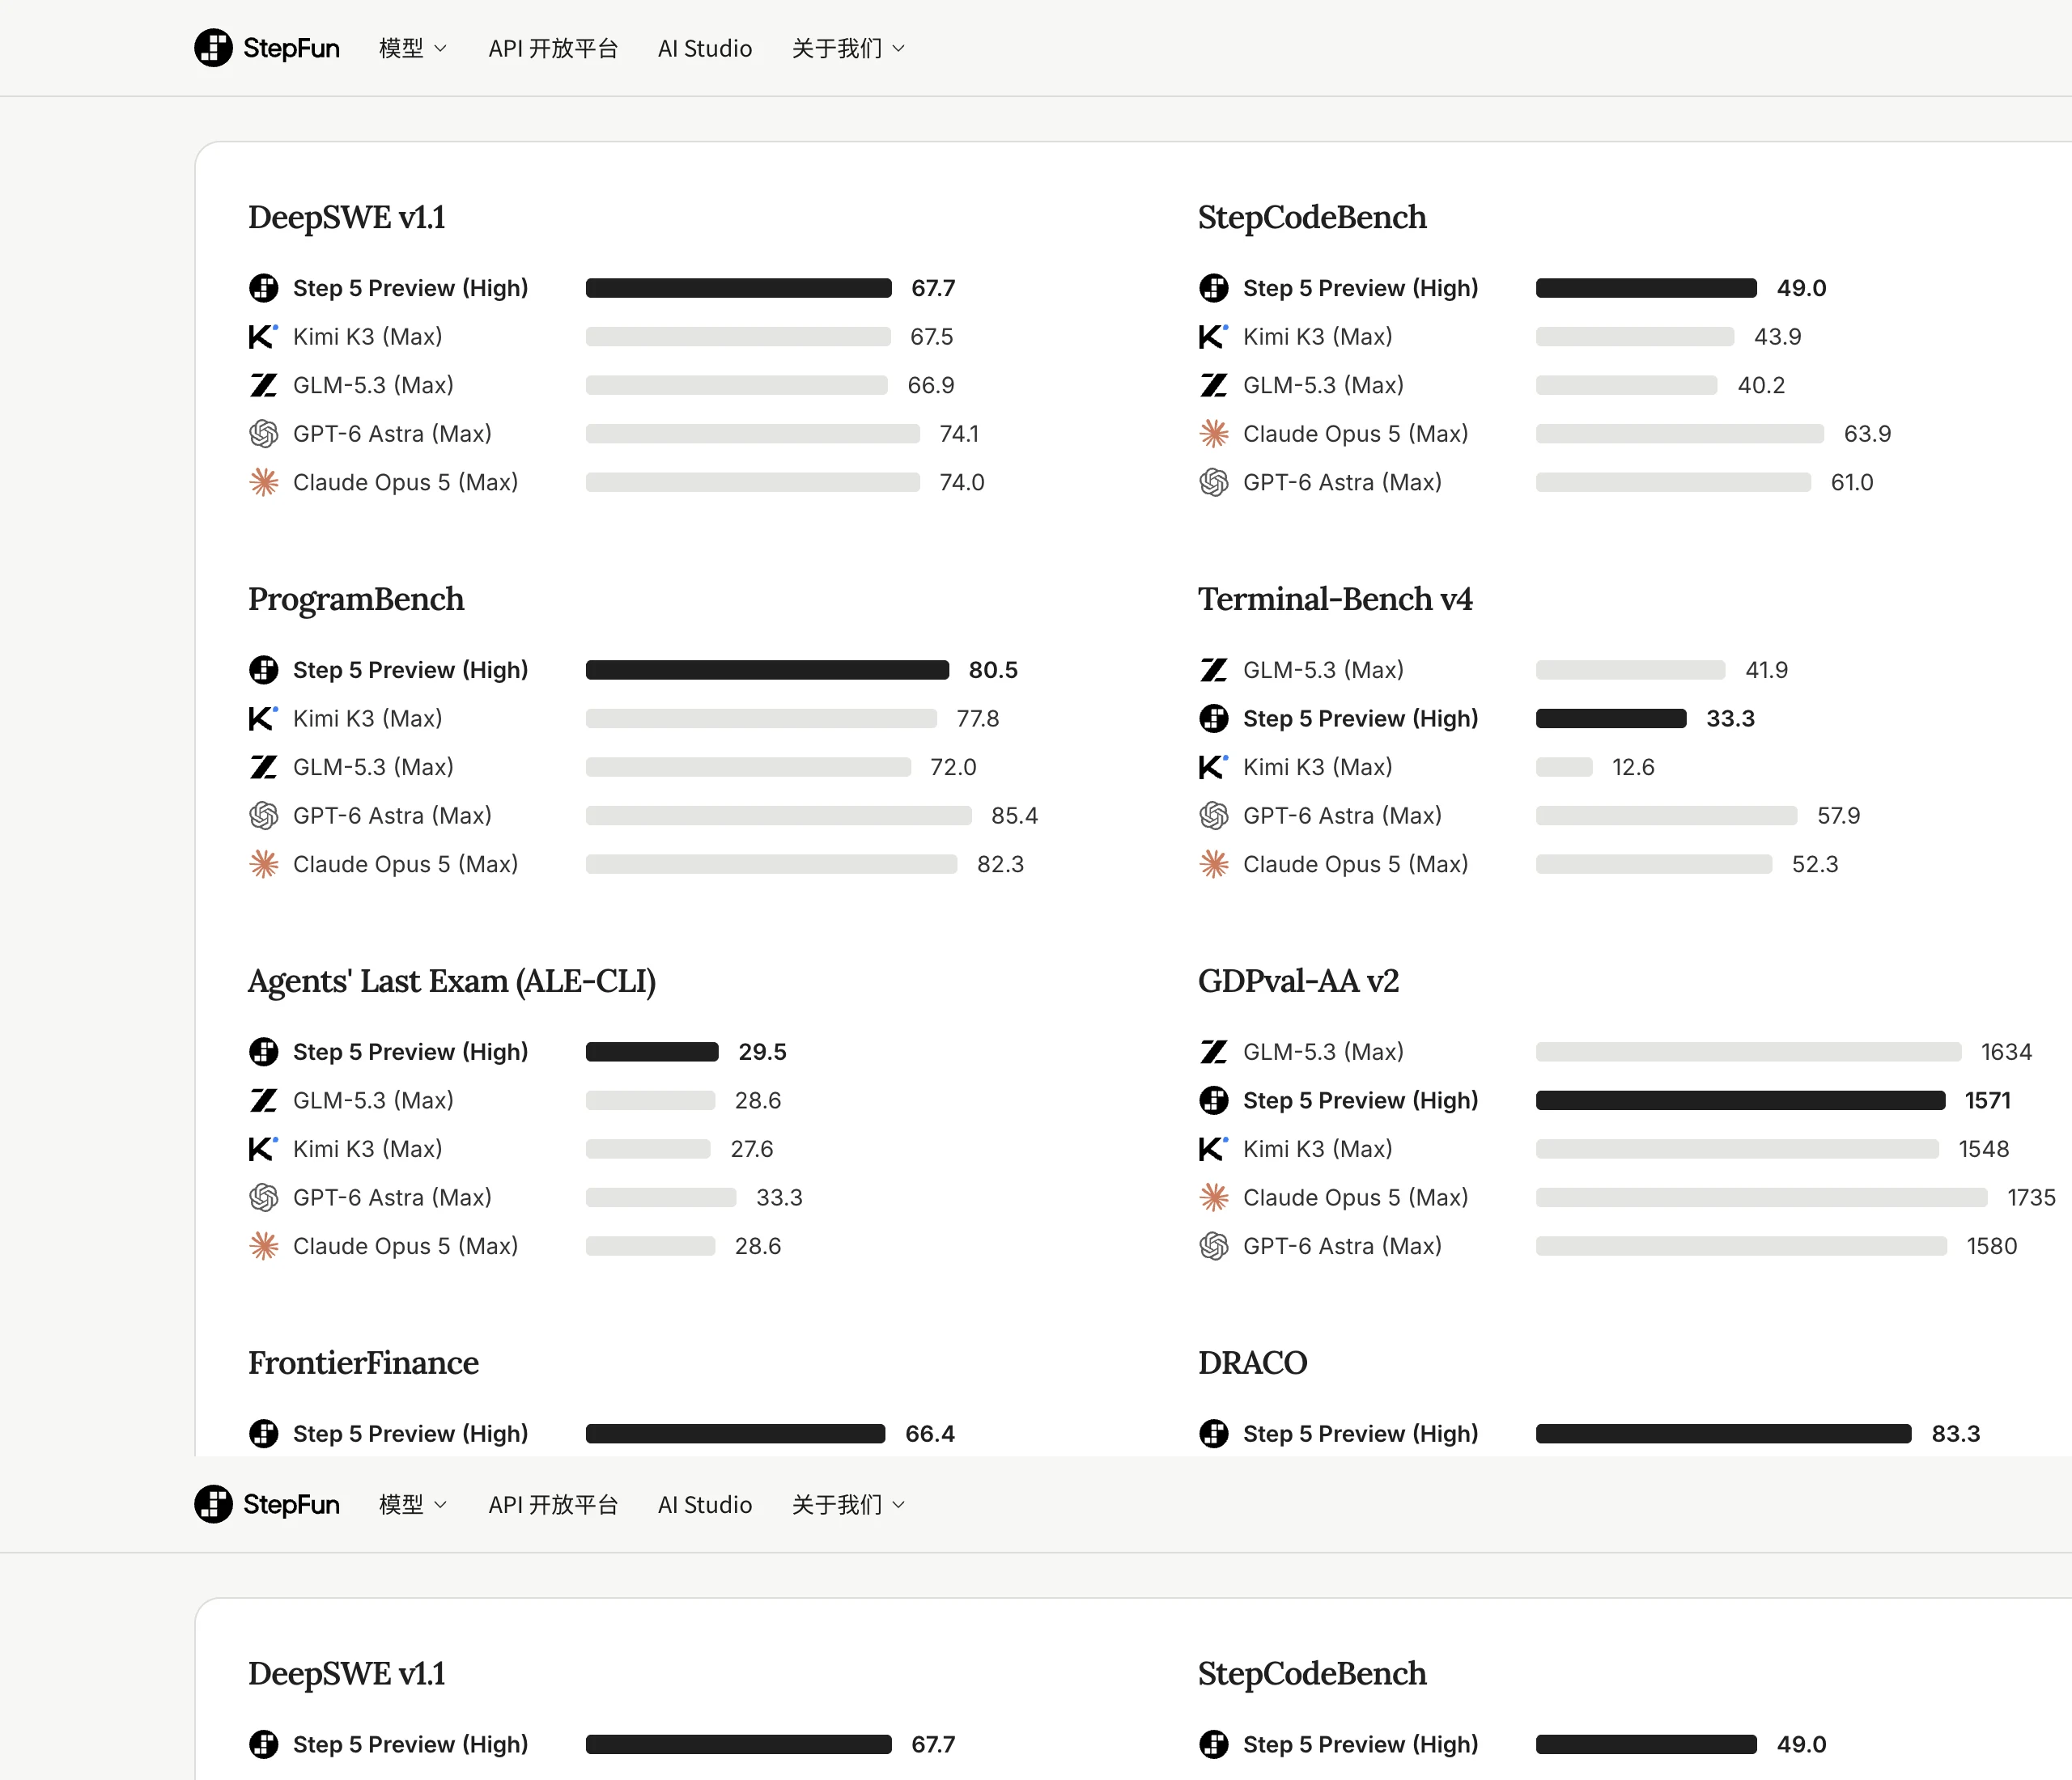Screen dimensions: 2072x1780
Task: Click the score value 57.9
Action: (1838, 816)
